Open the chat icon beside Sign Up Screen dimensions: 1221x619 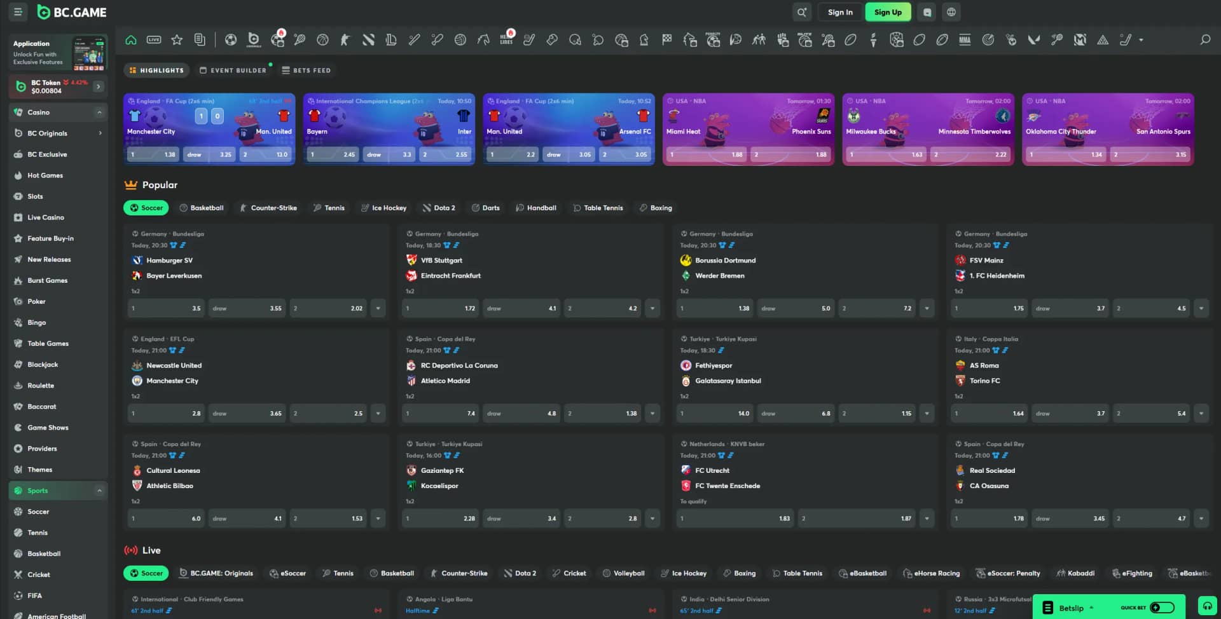927,12
